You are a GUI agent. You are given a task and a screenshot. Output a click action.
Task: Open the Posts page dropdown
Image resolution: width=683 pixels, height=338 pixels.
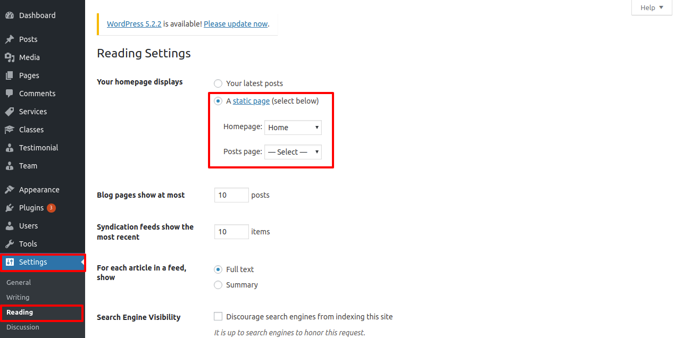click(x=293, y=152)
